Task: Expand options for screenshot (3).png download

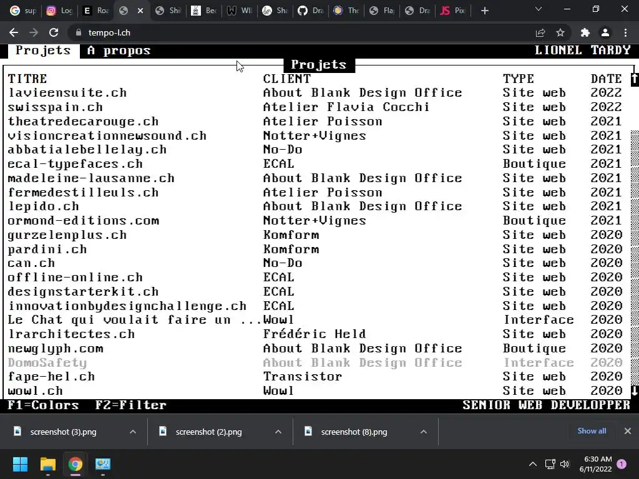Action: click(x=133, y=432)
